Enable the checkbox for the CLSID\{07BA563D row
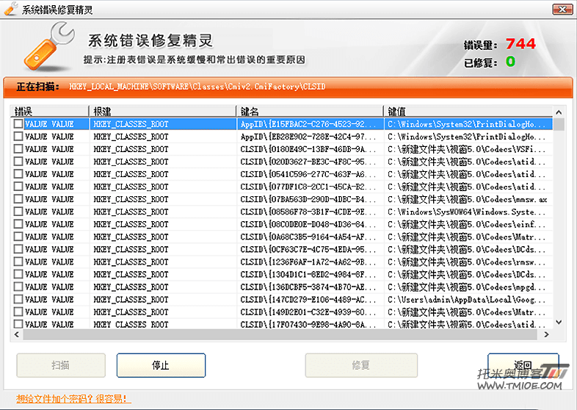577x410 pixels. pyautogui.click(x=18, y=199)
